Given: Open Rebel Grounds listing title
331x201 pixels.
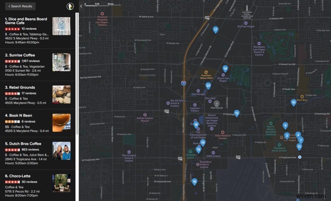Looking at the screenshot, I should click(x=20, y=87).
